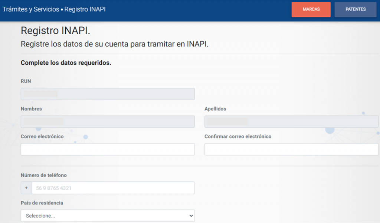The image size is (380, 223).
Task: Click the disabled RUN field
Action: pos(108,94)
